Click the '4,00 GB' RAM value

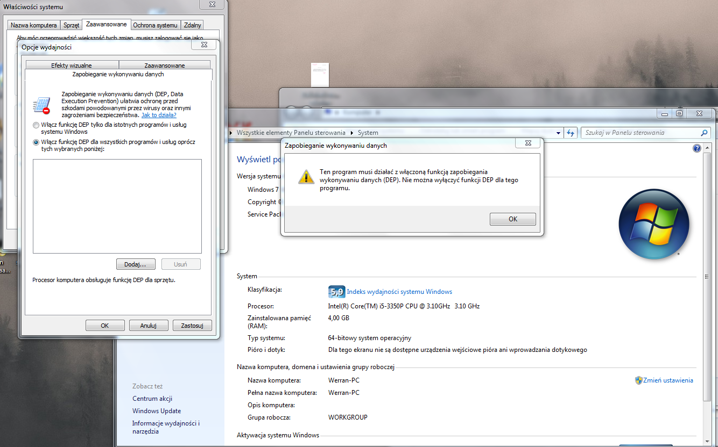point(339,318)
